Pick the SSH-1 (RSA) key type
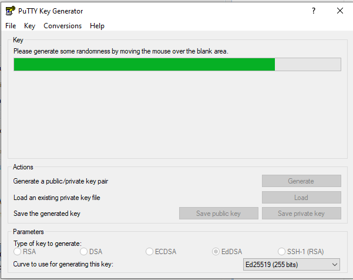This screenshot has height=280, width=353. point(282,252)
